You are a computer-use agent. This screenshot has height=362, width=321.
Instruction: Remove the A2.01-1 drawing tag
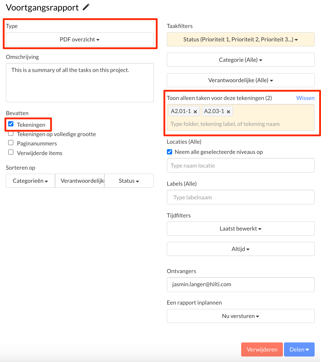coord(195,112)
